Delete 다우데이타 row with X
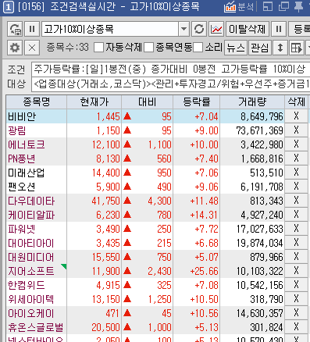The width and height of the screenshot is (310, 342). pyautogui.click(x=296, y=201)
